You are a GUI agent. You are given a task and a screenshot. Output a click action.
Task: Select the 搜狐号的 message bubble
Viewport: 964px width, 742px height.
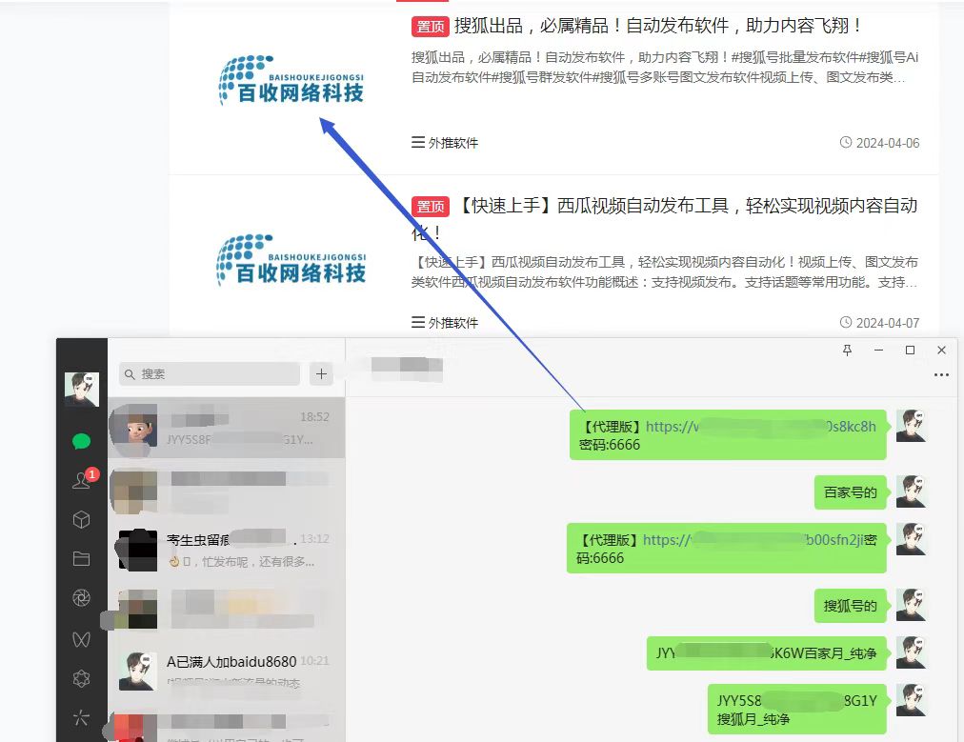pyautogui.click(x=851, y=606)
